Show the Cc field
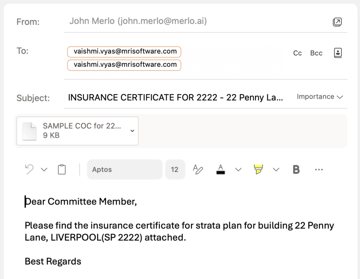 click(x=297, y=53)
